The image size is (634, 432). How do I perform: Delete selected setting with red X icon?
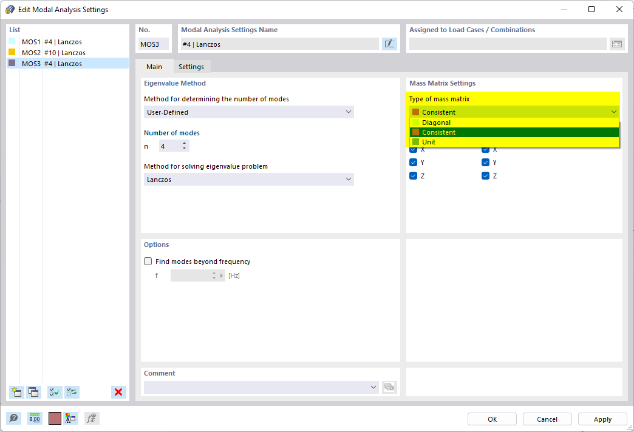click(118, 392)
